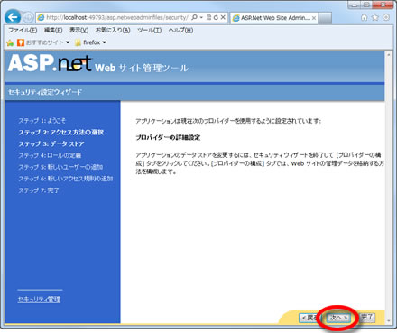Click the ASP.net logo in header
Image resolution: width=397 pixels, height=333 pixels.
tap(50, 63)
